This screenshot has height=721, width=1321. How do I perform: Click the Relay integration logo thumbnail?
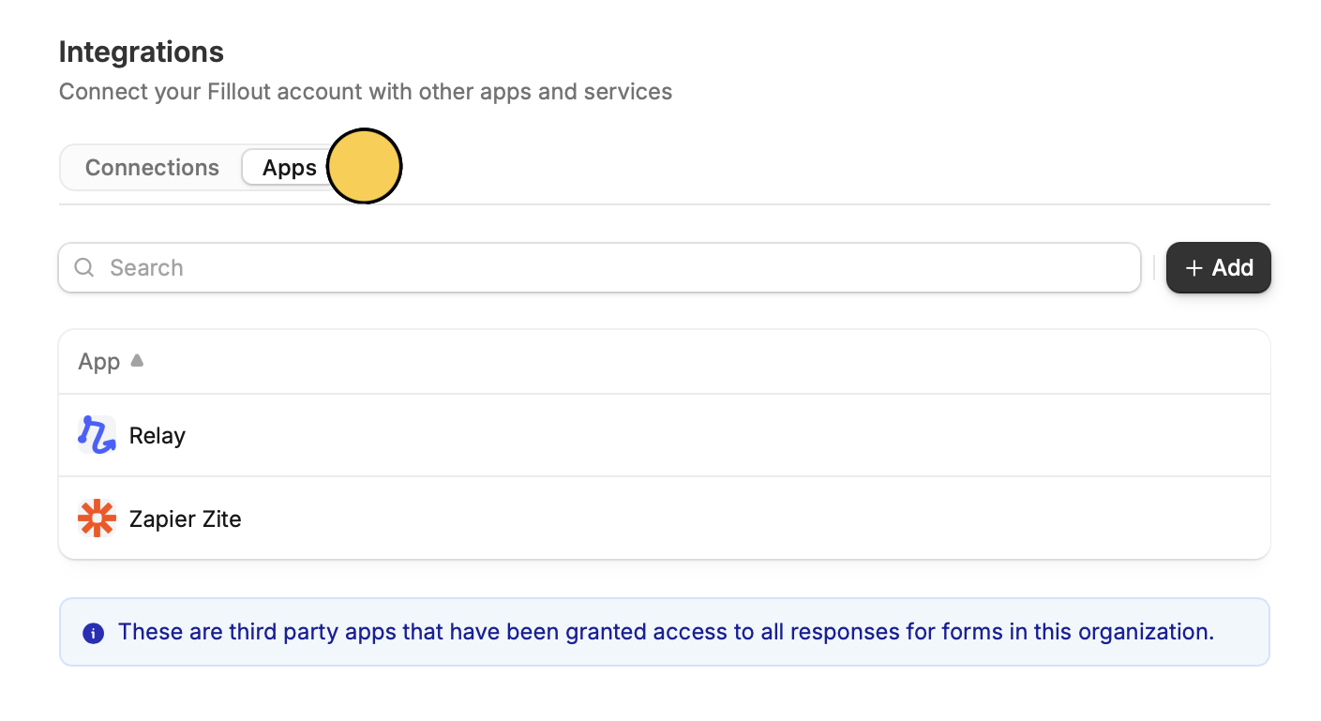(x=97, y=434)
